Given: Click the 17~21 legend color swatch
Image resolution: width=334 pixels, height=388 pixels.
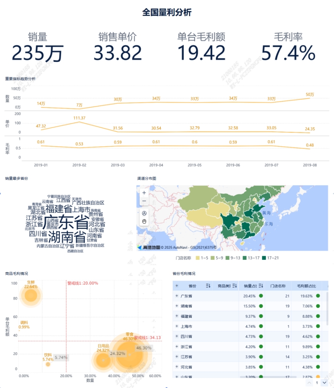Looking at the screenshot, I should point(264,258).
